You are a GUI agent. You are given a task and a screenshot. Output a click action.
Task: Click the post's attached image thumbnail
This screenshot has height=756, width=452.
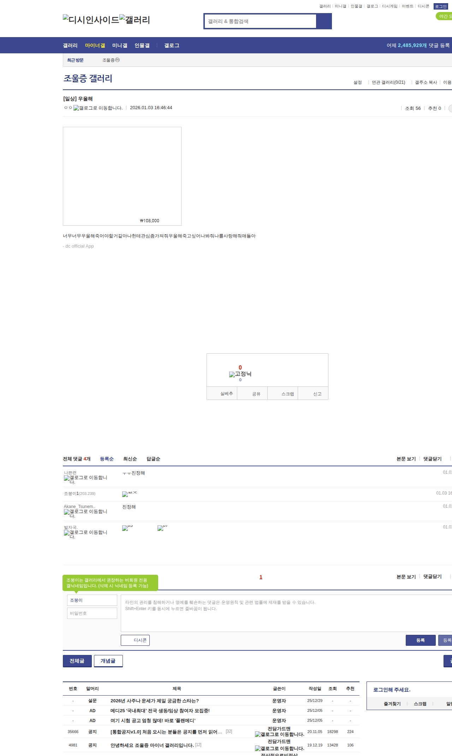[122, 176]
